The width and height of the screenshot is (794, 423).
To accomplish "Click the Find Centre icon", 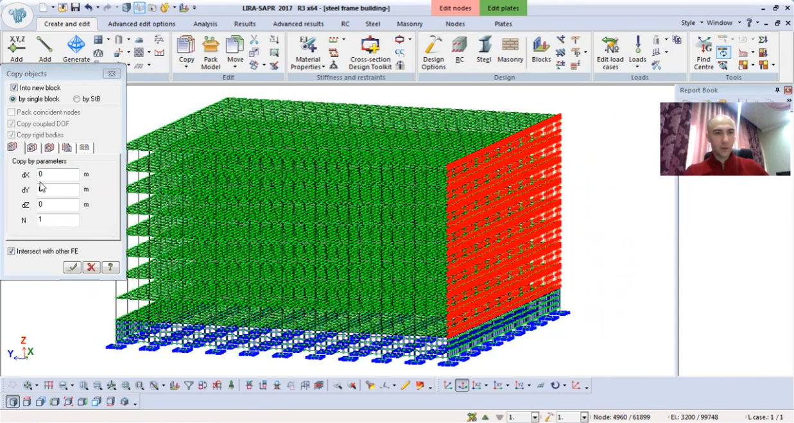I will pos(703,46).
